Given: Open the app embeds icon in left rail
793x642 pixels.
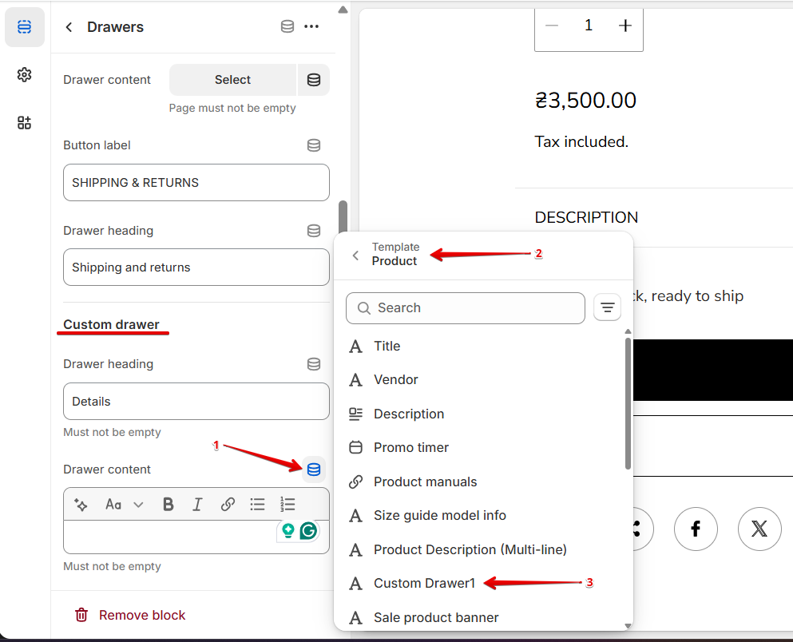Looking at the screenshot, I should (x=24, y=122).
